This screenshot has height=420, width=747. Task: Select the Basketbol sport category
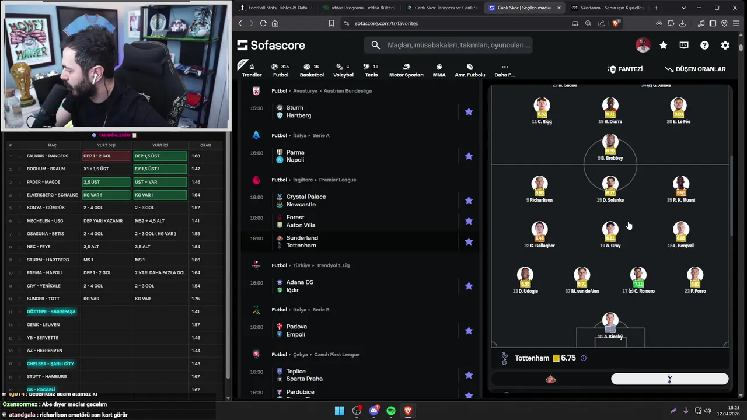point(312,70)
